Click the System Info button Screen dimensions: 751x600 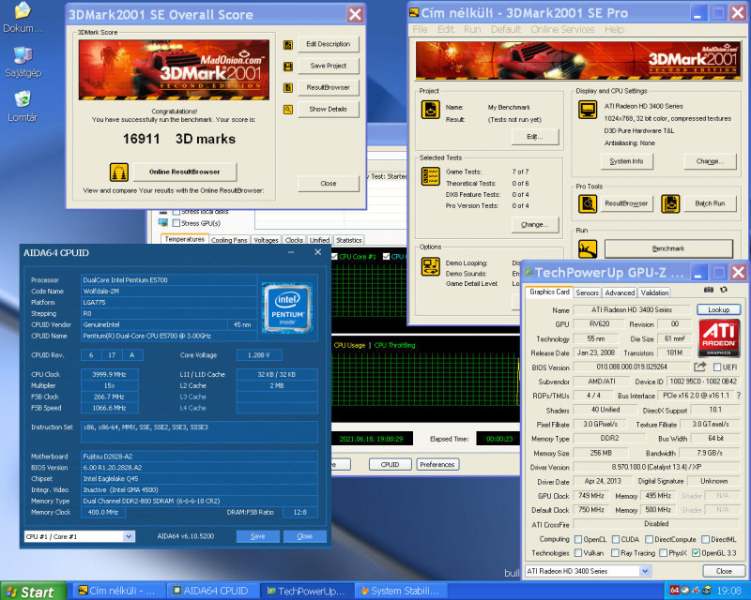tap(626, 162)
